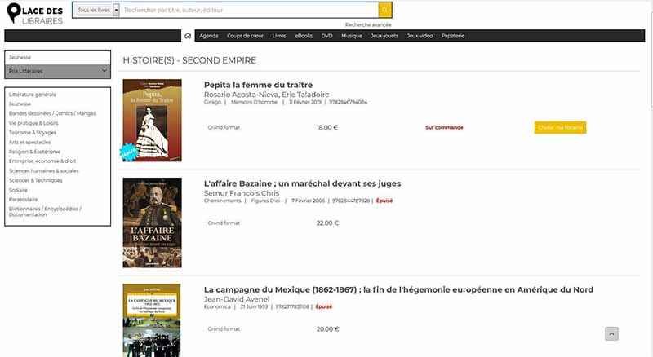The image size is (653, 357).
Task: Click publisher 'Cheminements' under L'affaire Bazaine
Action: (222, 201)
